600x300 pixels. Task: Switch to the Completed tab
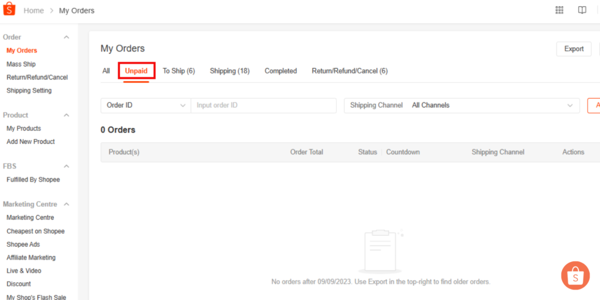pos(280,71)
